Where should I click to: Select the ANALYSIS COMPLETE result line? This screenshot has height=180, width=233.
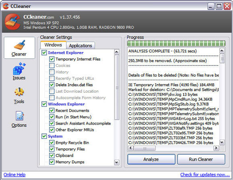click(162, 51)
